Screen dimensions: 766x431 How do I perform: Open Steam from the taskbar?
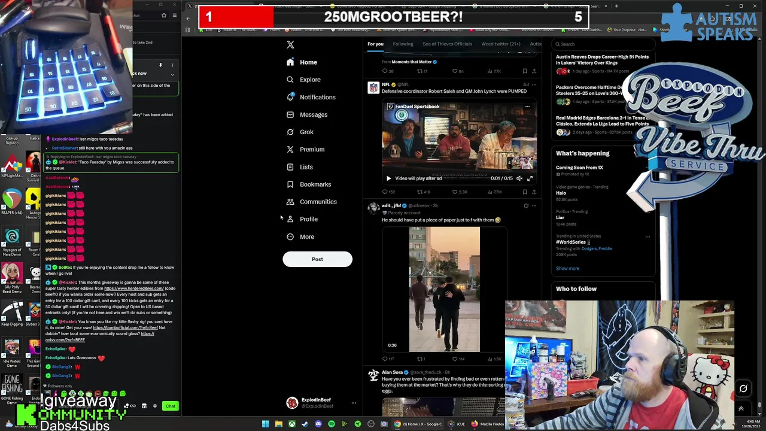click(x=305, y=424)
